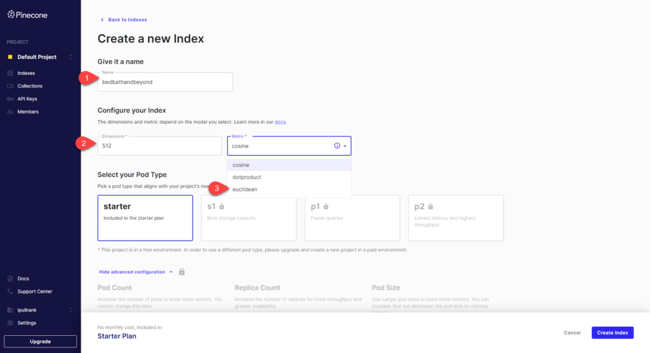Click the Docs document icon

click(10, 278)
